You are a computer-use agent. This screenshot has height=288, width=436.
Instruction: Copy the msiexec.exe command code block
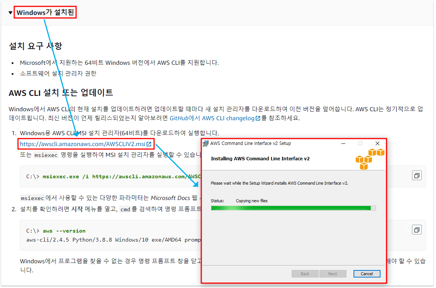pyautogui.click(x=417, y=176)
